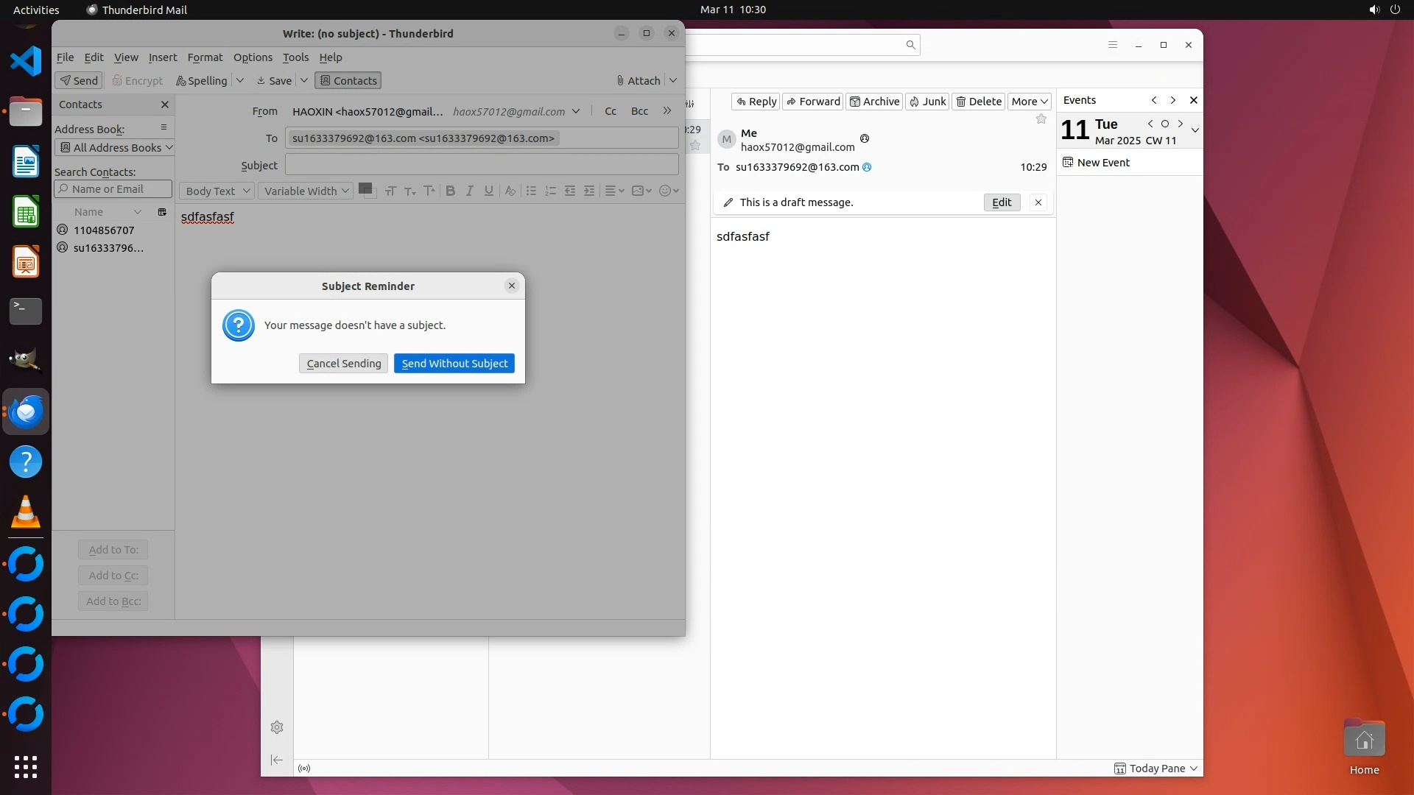
Task: Open the More actions dropdown
Action: pyautogui.click(x=1029, y=102)
